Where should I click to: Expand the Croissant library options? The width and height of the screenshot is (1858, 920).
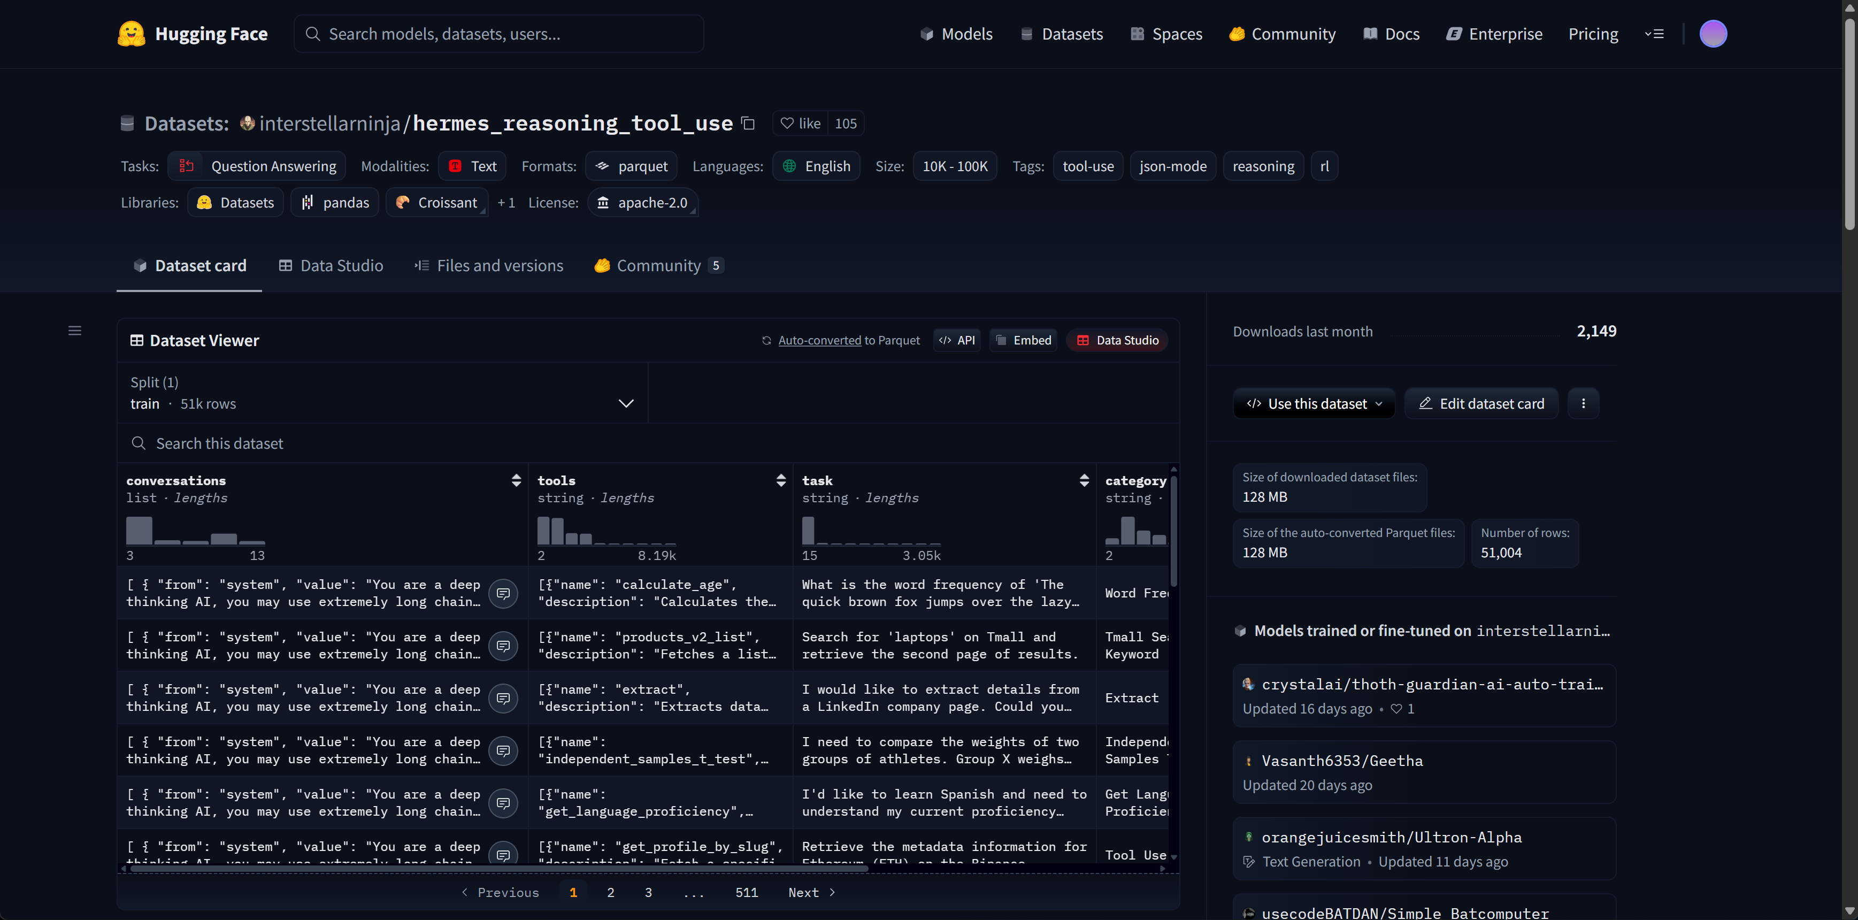tap(436, 203)
